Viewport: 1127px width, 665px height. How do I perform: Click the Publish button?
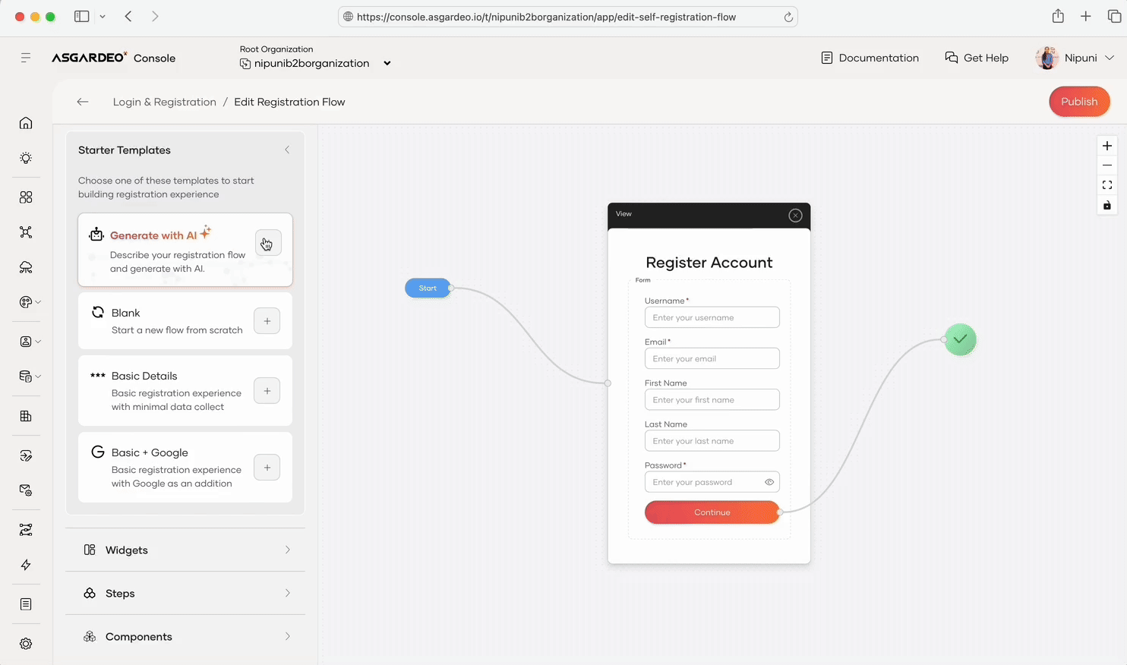(x=1078, y=102)
